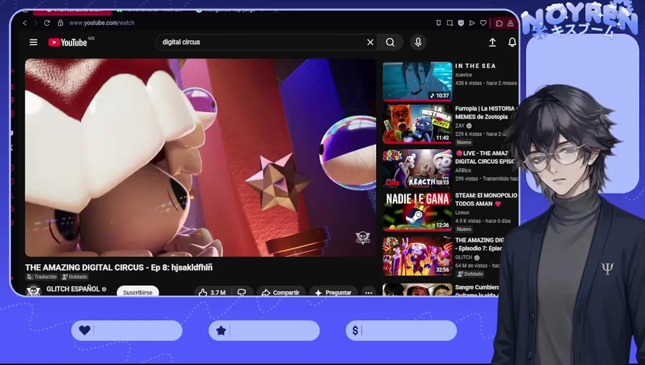Open the YouTube hamburger guide menu
Image resolution: width=645 pixels, height=365 pixels.
[x=33, y=42]
